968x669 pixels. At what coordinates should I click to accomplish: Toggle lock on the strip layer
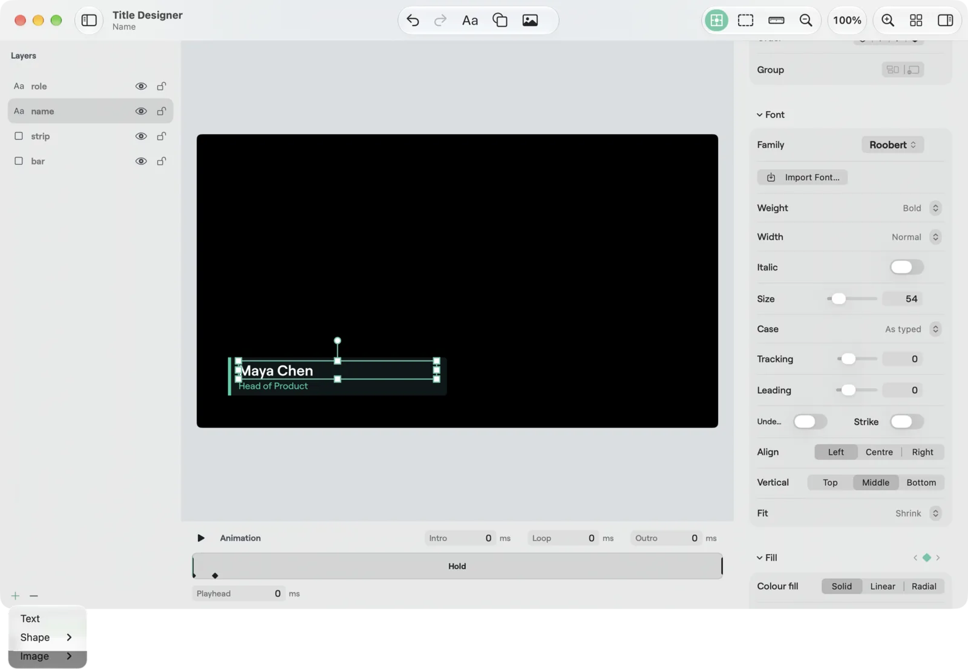pos(162,136)
